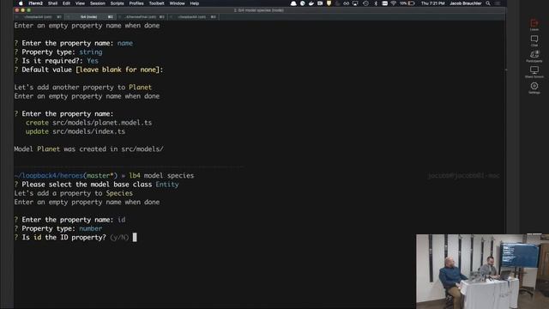Image resolution: width=549 pixels, height=309 pixels.
Task: Open the View menu
Action: click(80, 3)
